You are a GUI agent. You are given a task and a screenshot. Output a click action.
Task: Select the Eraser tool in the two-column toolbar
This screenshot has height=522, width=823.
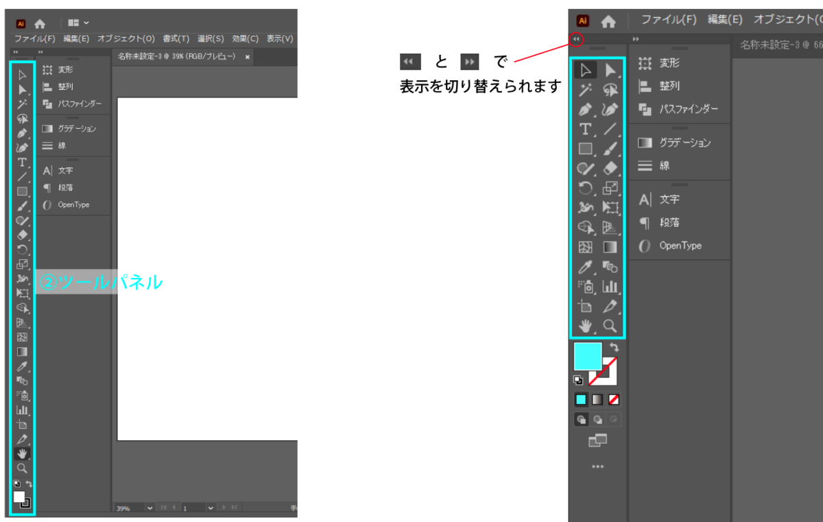[610, 168]
